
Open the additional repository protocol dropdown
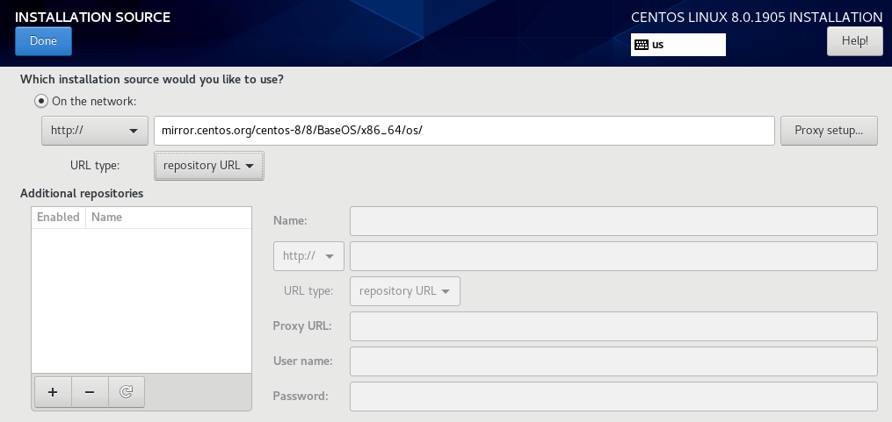tap(308, 256)
